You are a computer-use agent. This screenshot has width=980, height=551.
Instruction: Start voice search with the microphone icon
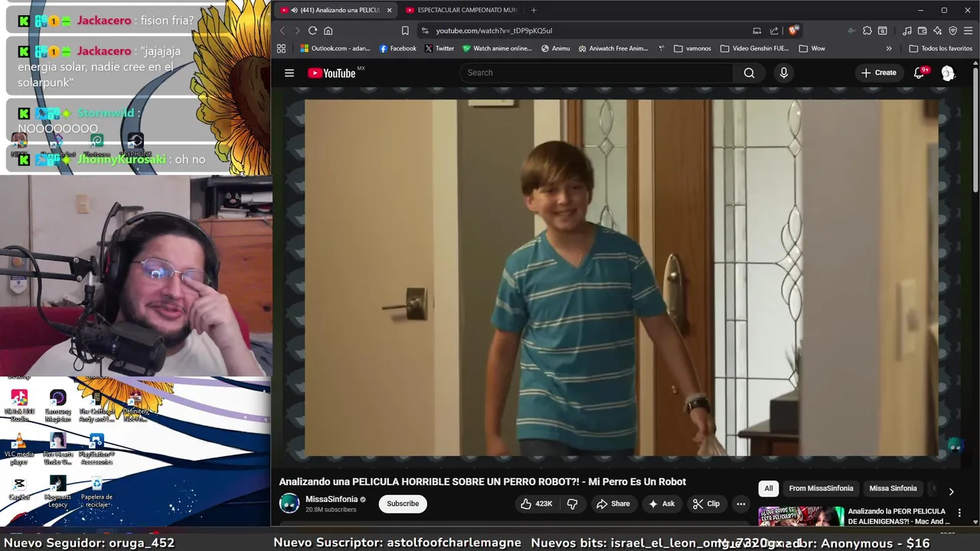[x=783, y=73]
